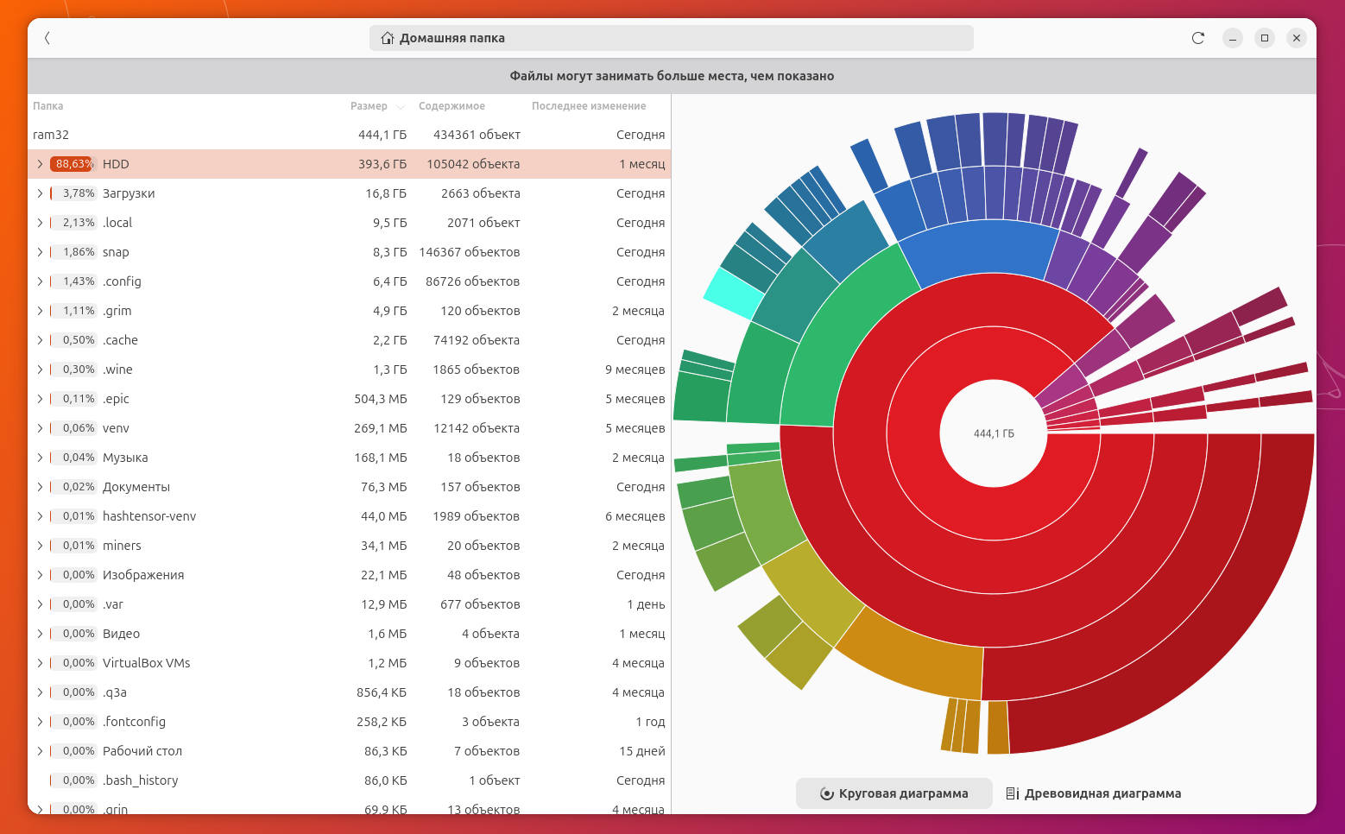The image size is (1345, 834).
Task: Maximize the disk analyzer window
Action: (x=1264, y=38)
